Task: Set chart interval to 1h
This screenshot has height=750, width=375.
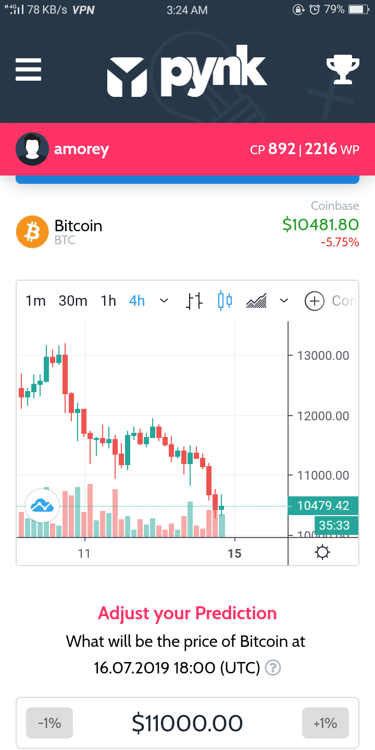Action: [108, 301]
